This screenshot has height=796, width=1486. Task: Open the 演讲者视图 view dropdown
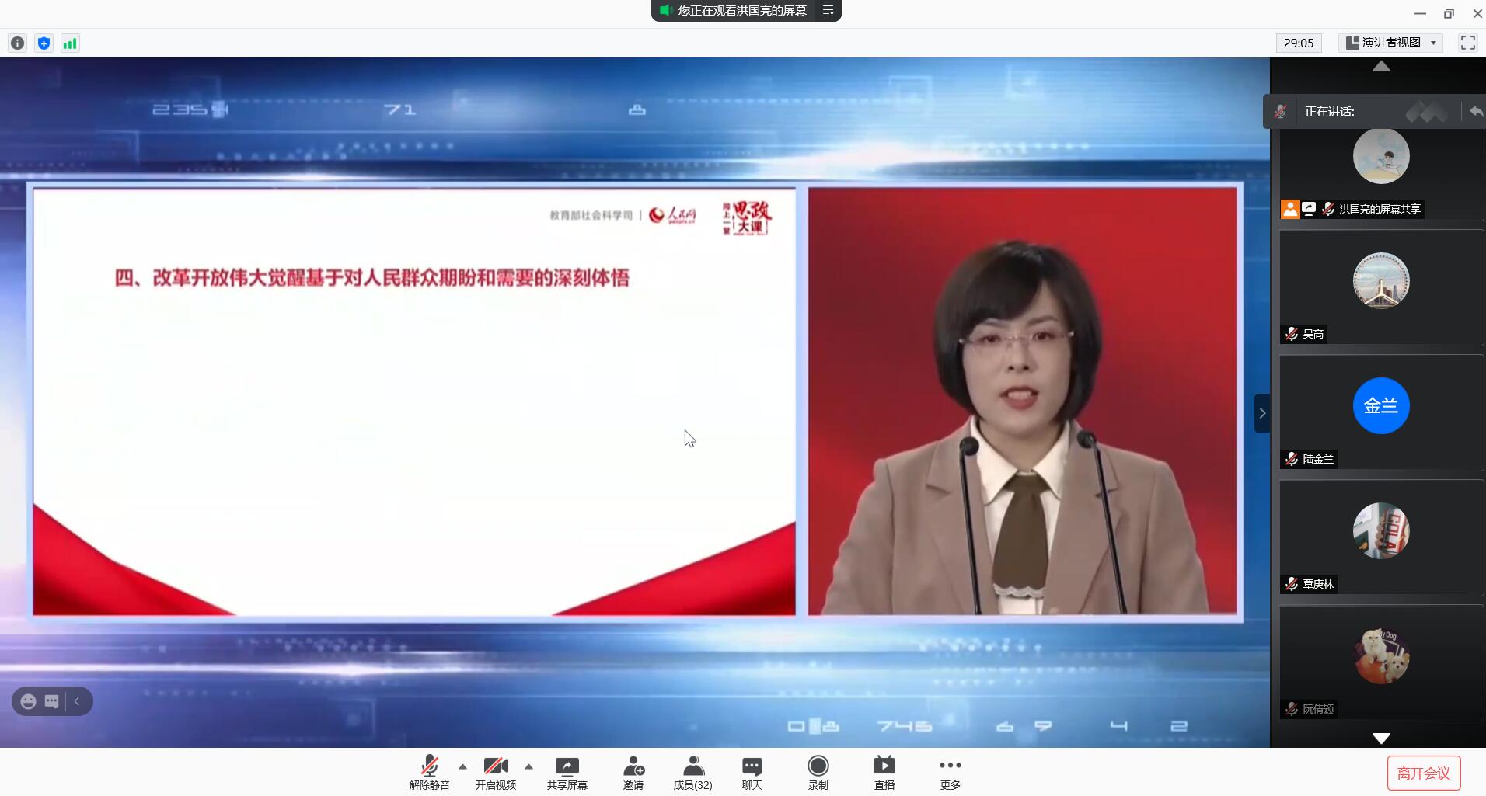click(x=1390, y=43)
